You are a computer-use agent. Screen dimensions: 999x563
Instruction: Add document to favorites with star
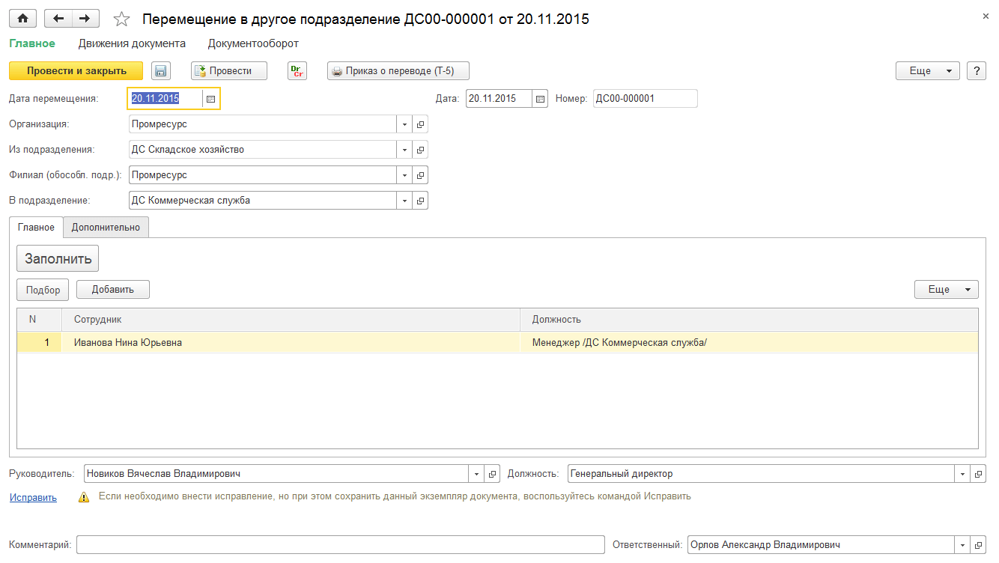tap(121, 19)
